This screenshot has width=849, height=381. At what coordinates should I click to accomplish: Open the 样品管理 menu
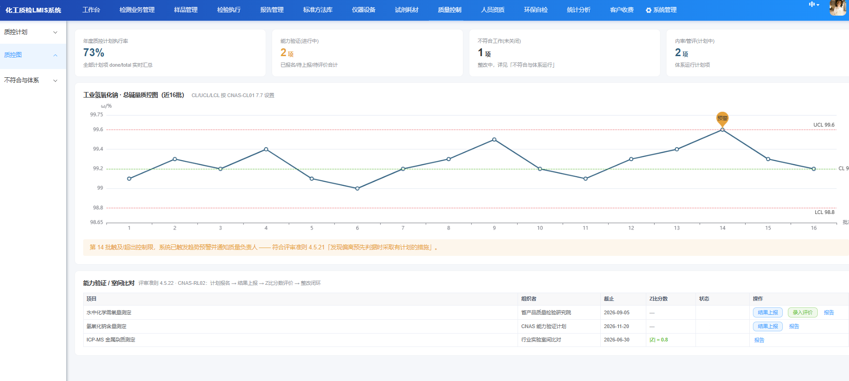[x=186, y=10]
